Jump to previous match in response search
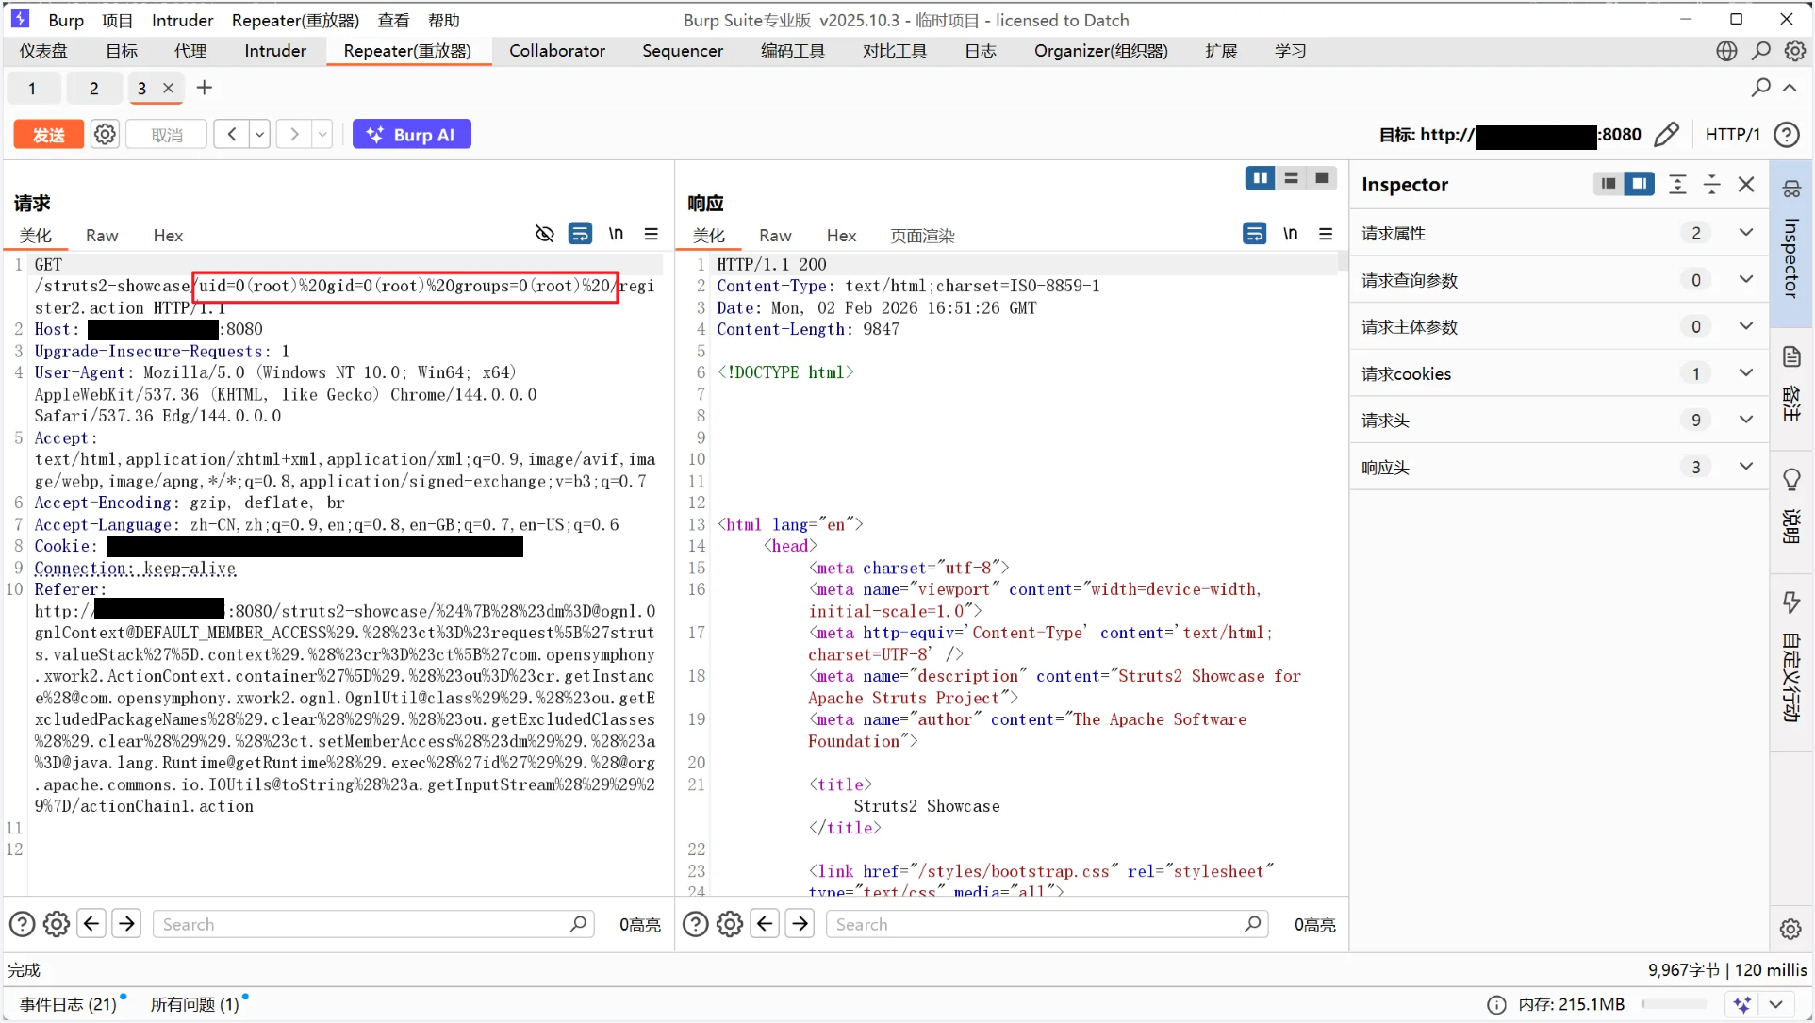The image size is (1815, 1023). 765,924
